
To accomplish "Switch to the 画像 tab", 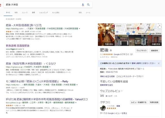I will pyautogui.click(x=34, y=12).
